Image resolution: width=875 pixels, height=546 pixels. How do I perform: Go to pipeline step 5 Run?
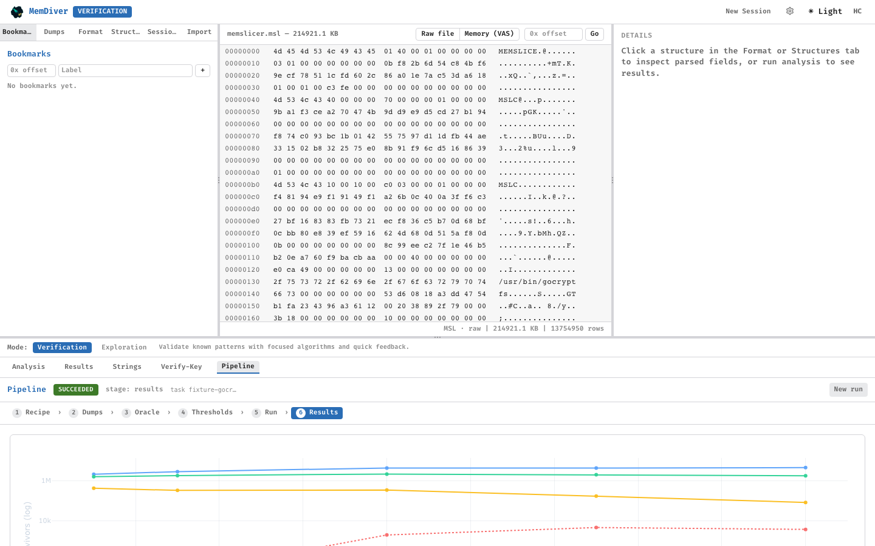pyautogui.click(x=265, y=413)
